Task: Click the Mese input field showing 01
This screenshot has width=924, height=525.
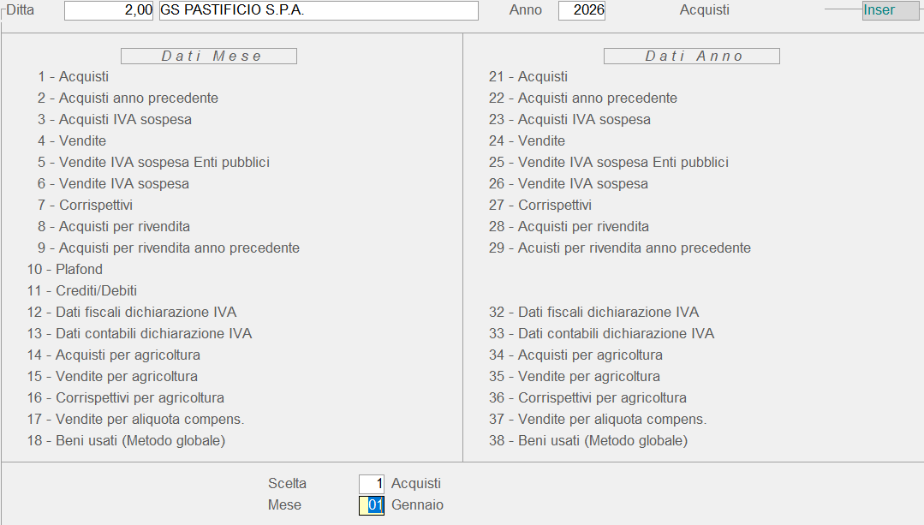Action: pos(372,505)
